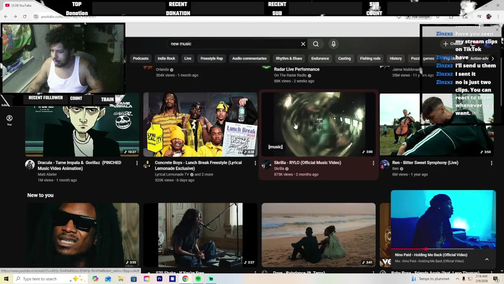Play the Tame Impala Gorillaz thumbnail
The height and width of the screenshot is (284, 504).
click(x=82, y=125)
